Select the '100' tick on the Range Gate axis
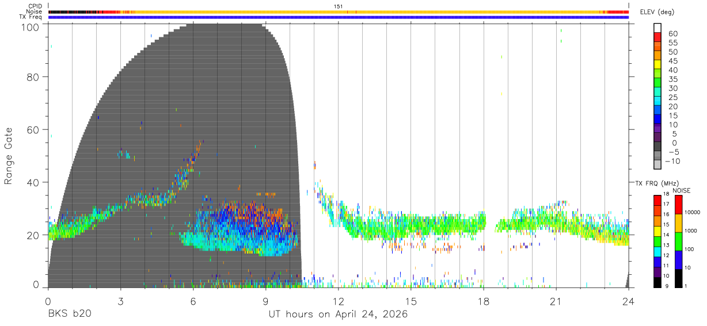 click(29, 26)
